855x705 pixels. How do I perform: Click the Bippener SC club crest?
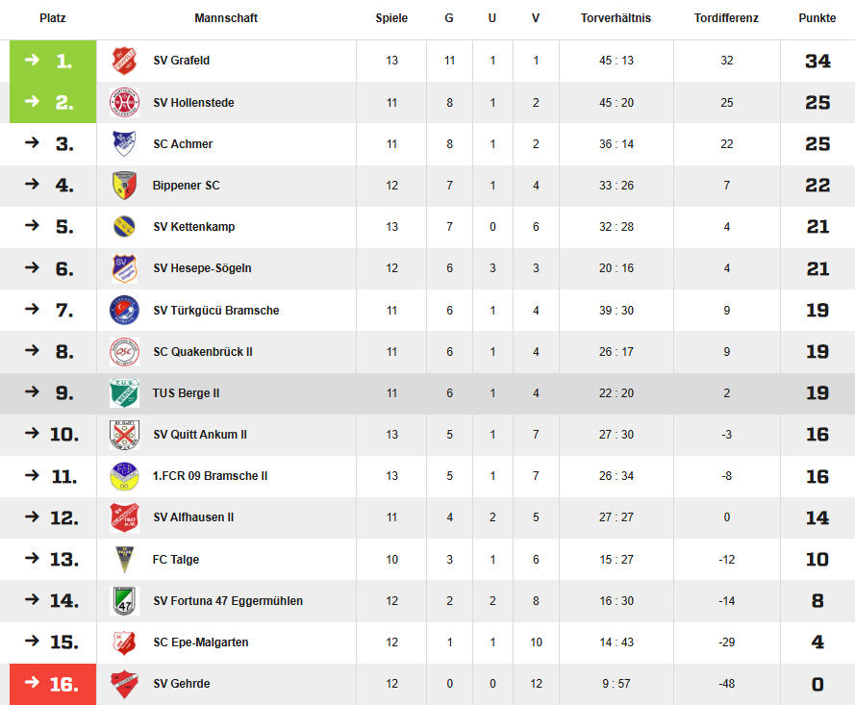(124, 186)
